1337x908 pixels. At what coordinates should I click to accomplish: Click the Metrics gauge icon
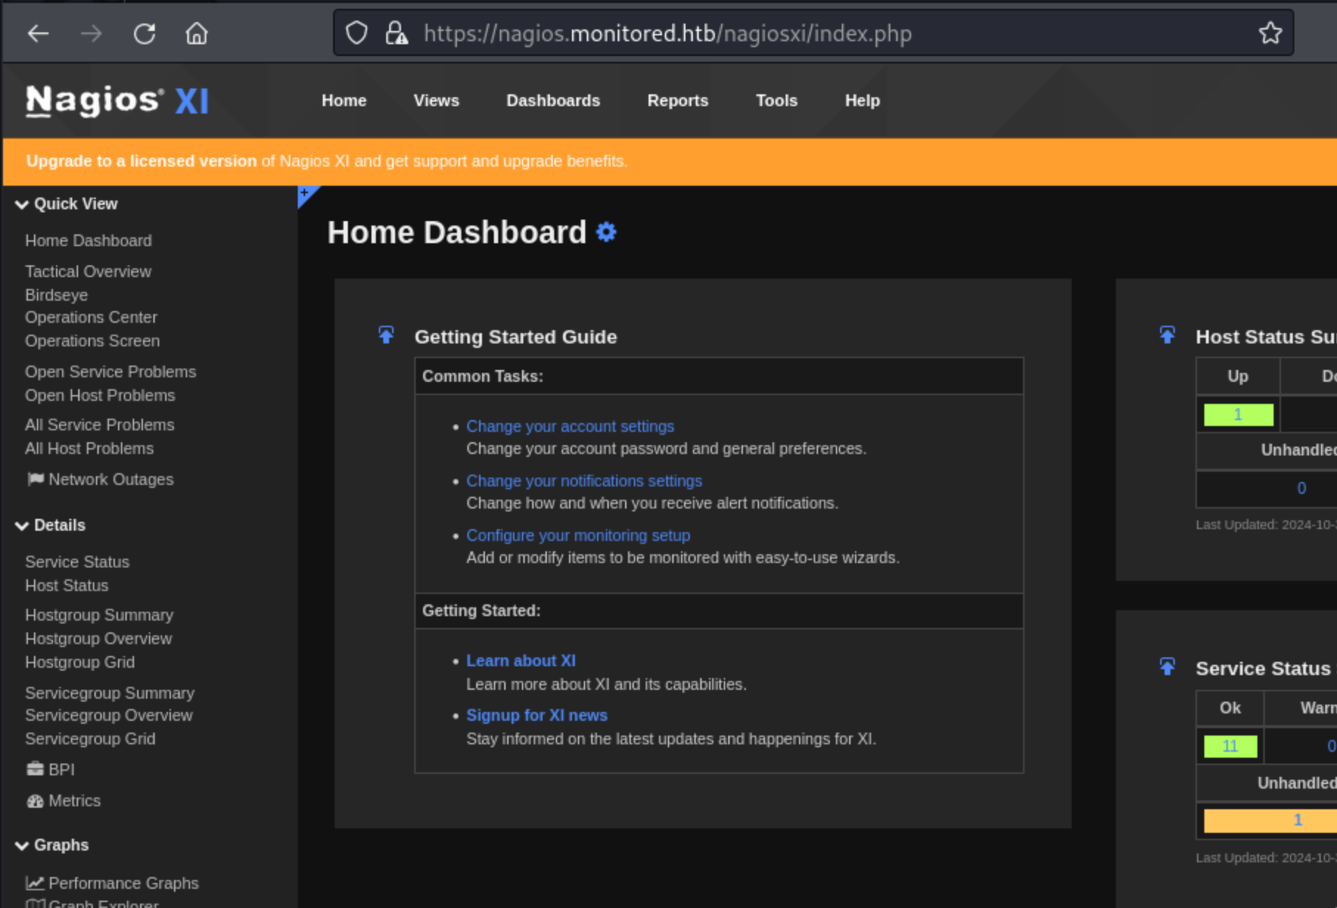pyautogui.click(x=35, y=801)
